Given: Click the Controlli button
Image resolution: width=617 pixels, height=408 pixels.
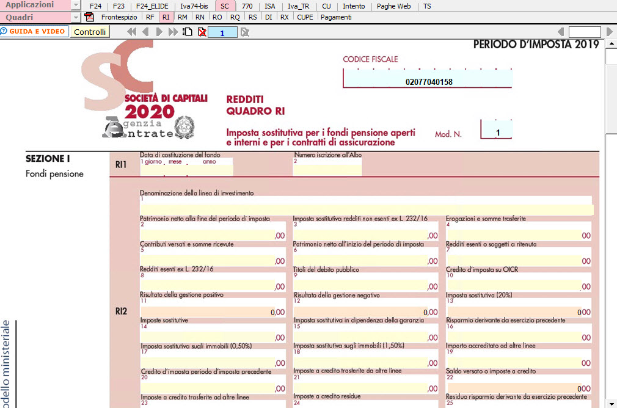Looking at the screenshot, I should [90, 32].
